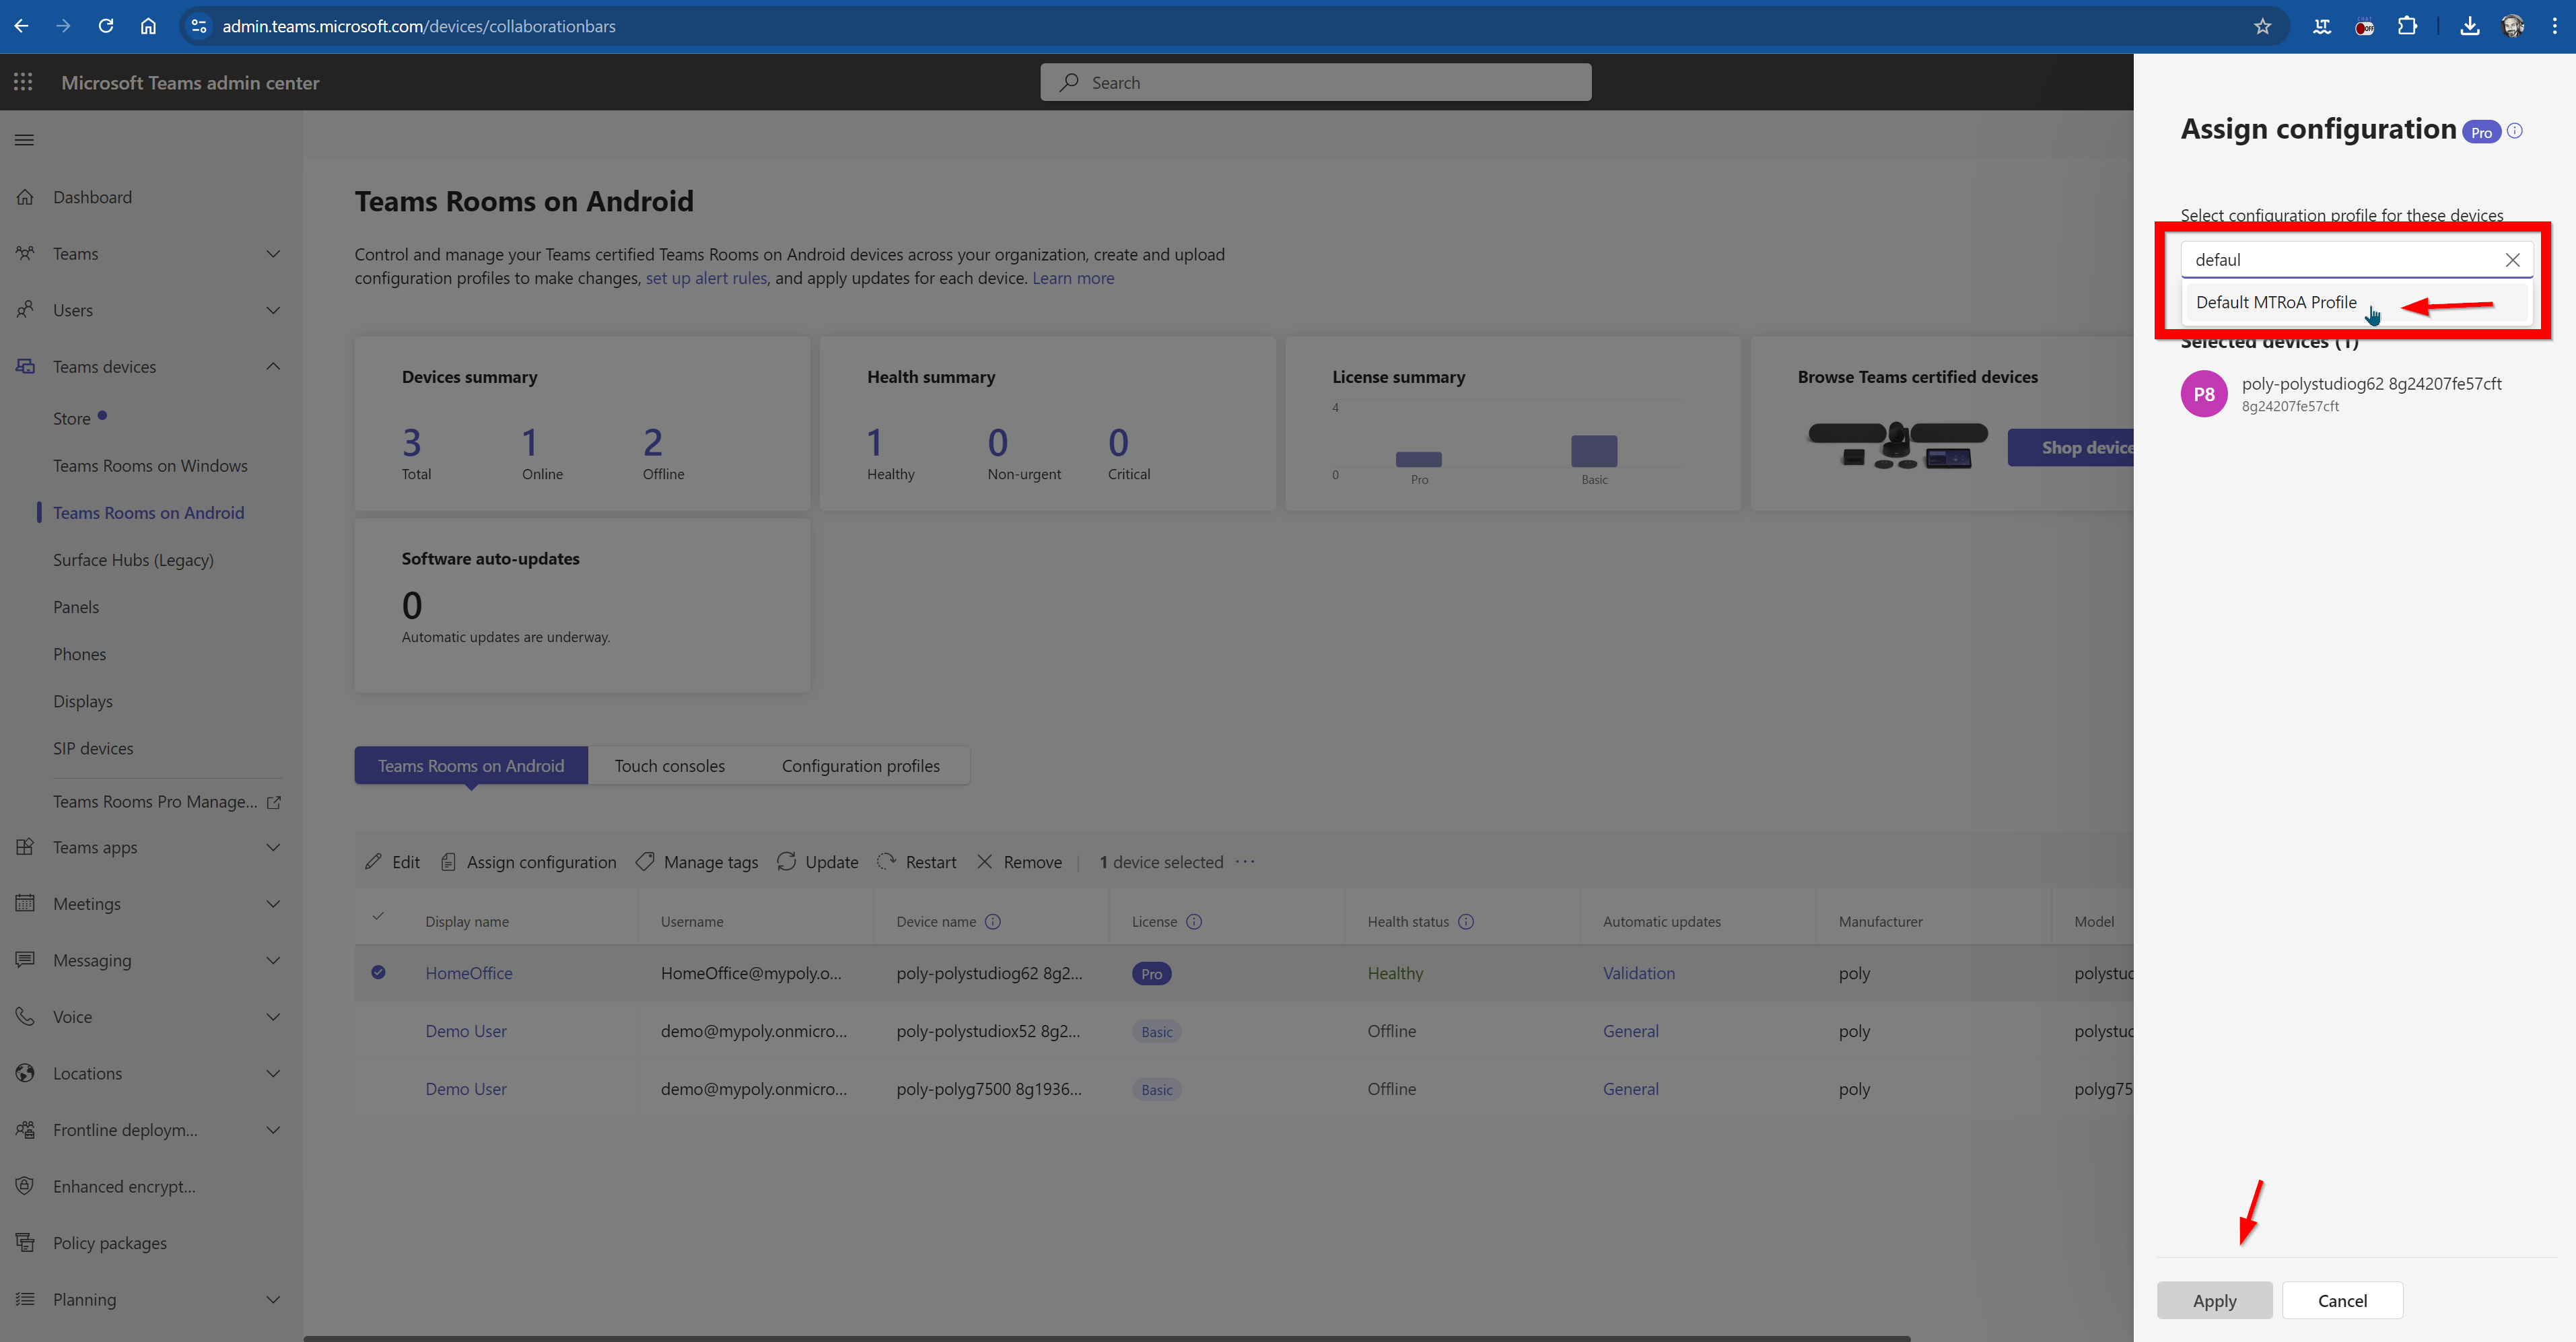This screenshot has height=1342, width=2576.
Task: Expand the Voice navigation section
Action: (273, 1017)
